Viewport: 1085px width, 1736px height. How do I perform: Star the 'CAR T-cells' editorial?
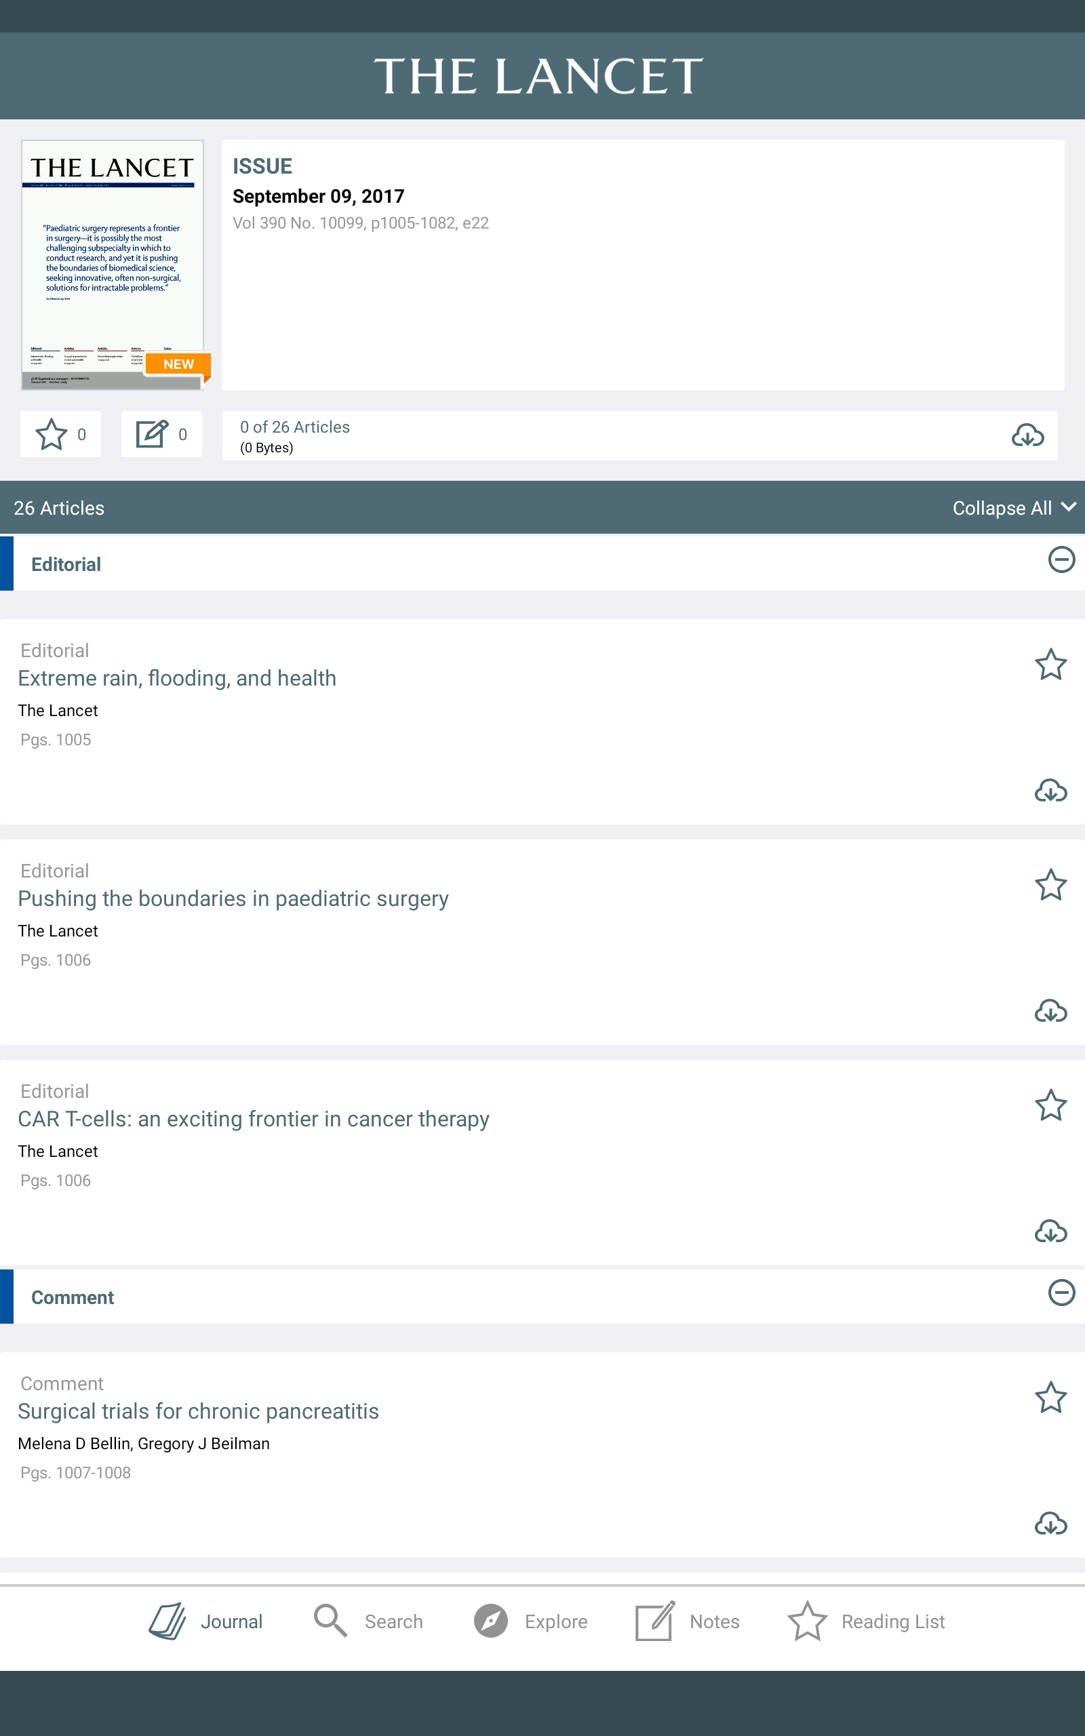[1050, 1105]
